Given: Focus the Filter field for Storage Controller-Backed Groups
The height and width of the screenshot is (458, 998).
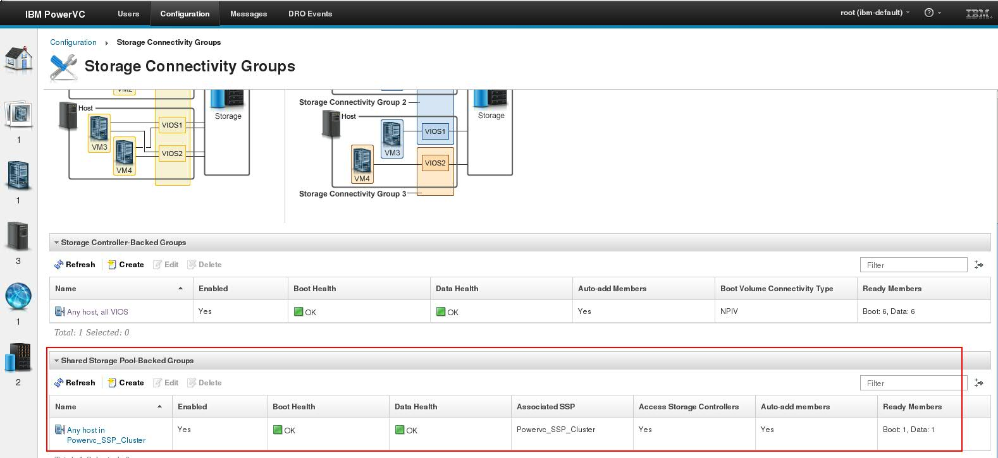Looking at the screenshot, I should (913, 265).
